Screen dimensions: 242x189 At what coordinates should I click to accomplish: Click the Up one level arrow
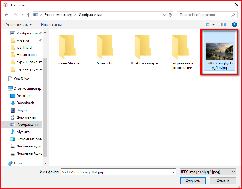click(x=28, y=14)
